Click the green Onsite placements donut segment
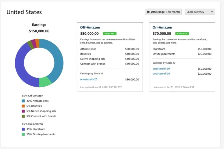 [x=45, y=82]
